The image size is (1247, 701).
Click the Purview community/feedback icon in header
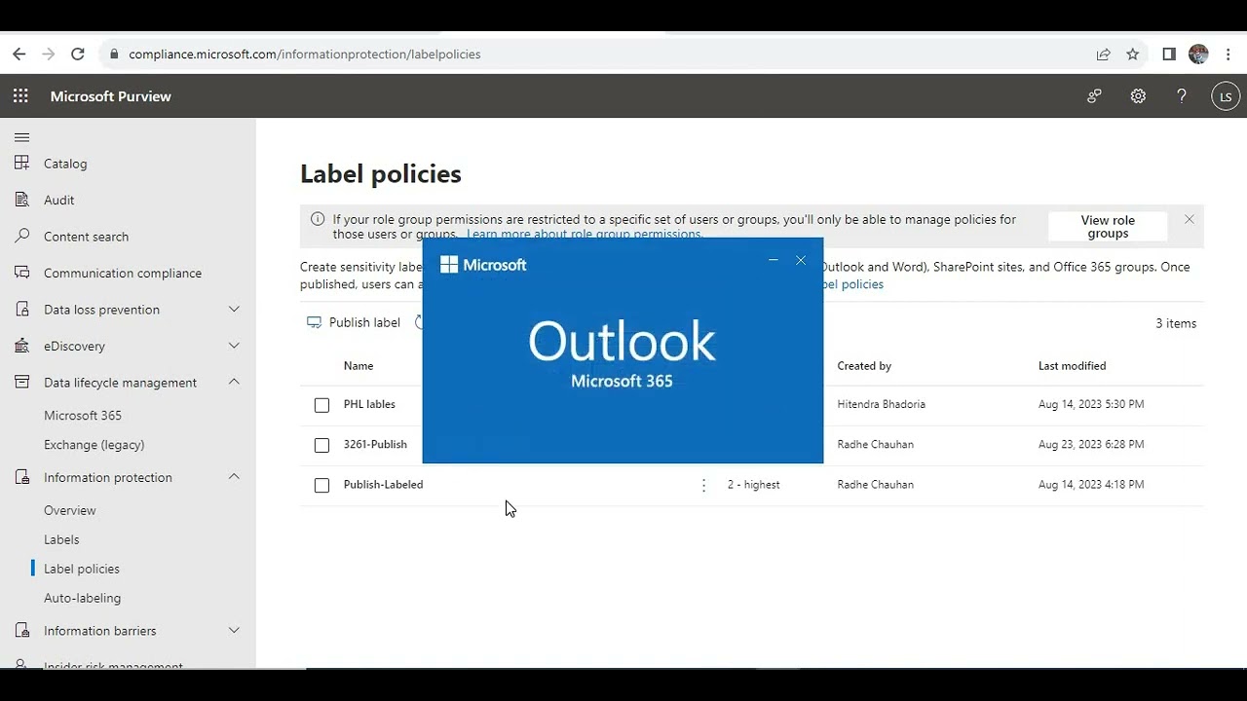coord(1094,96)
